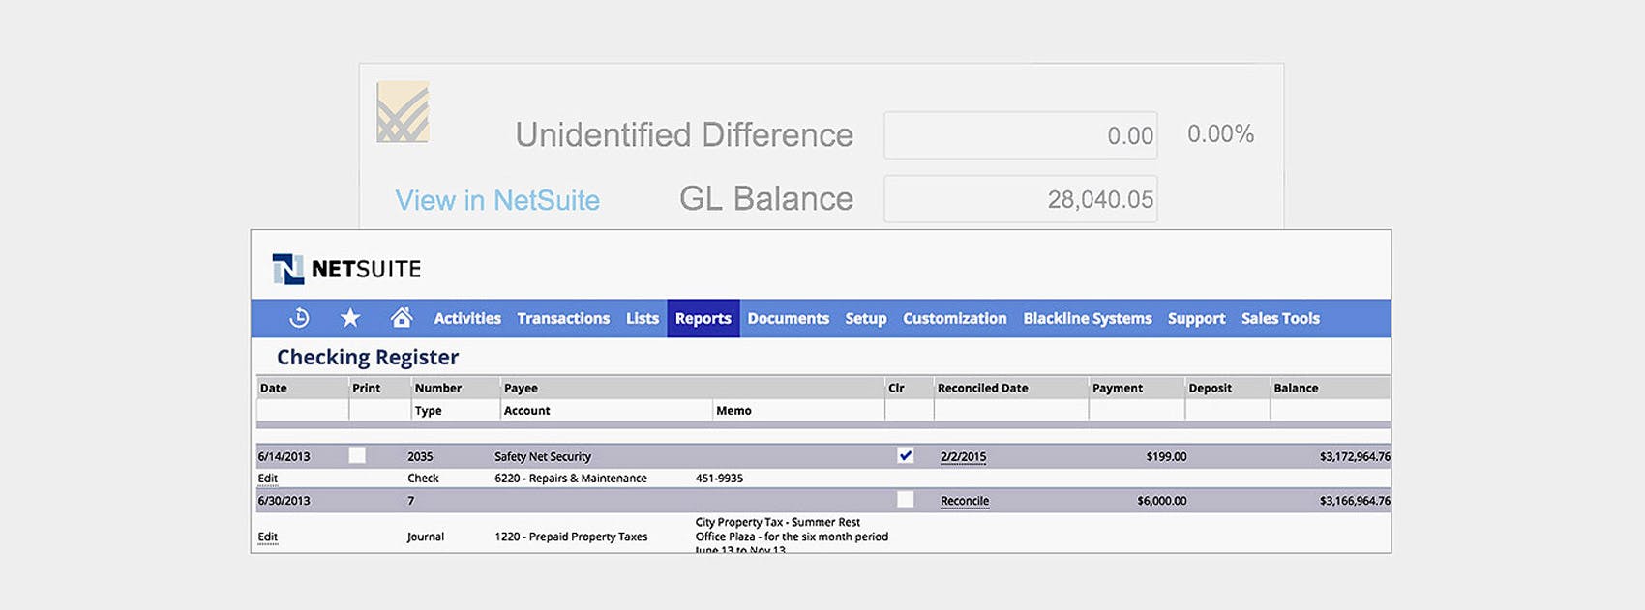Click the $6,000.00 payment amount
The width and height of the screenshot is (1645, 610).
[1162, 501]
